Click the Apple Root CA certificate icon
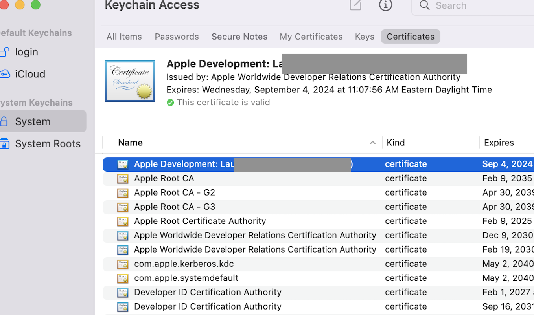The image size is (534, 315). point(123,179)
